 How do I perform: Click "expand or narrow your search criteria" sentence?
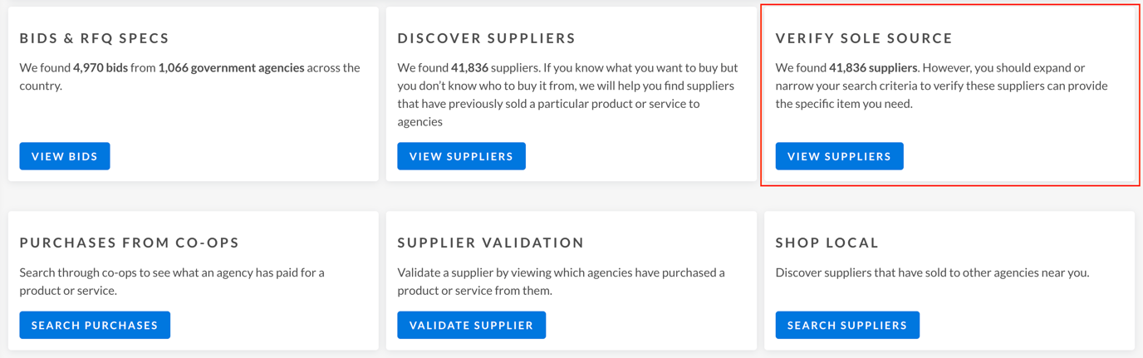point(941,86)
